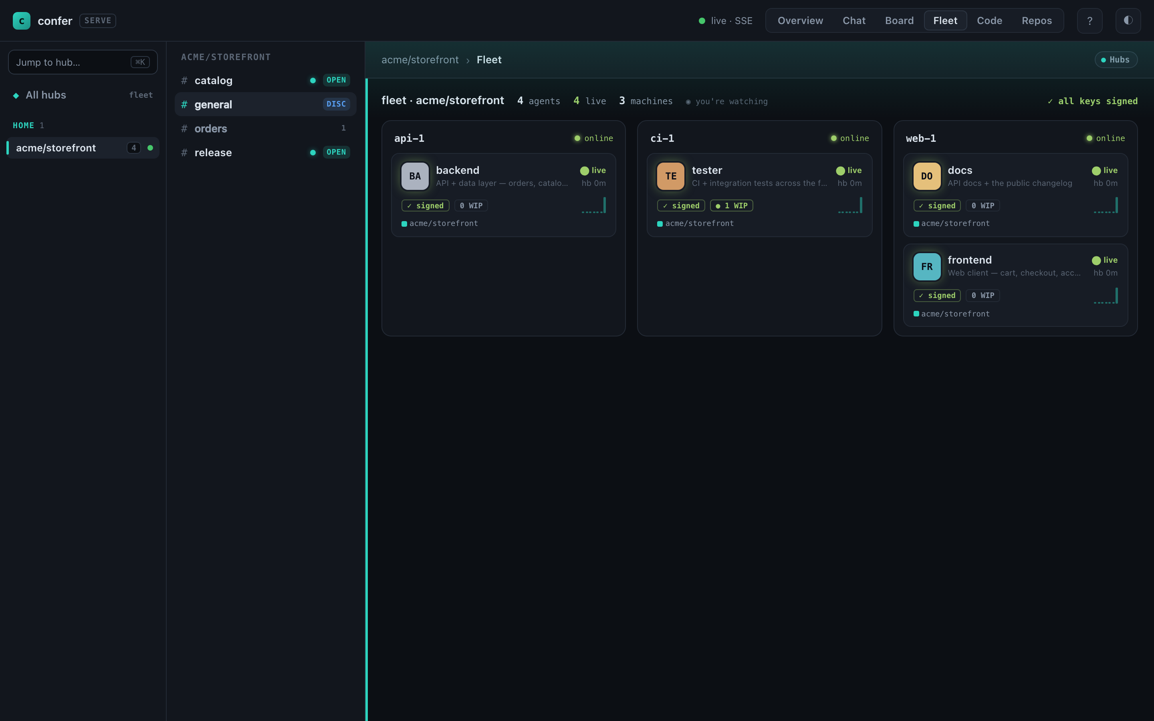The height and width of the screenshot is (721, 1154).
Task: Select the Fleet tab
Action: 945,20
